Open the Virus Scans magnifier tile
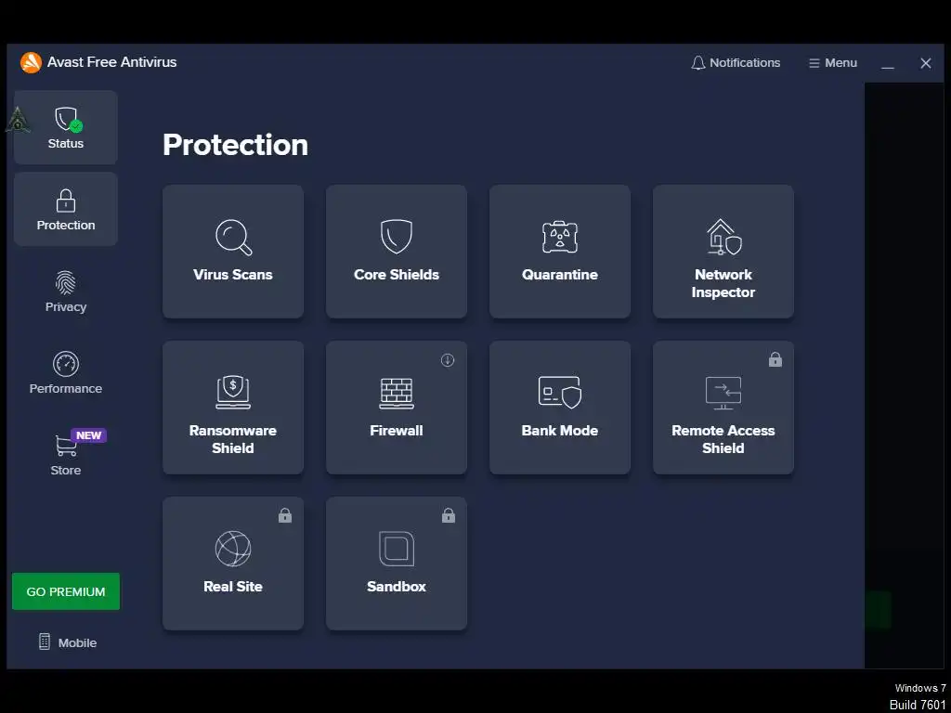 pos(233,252)
